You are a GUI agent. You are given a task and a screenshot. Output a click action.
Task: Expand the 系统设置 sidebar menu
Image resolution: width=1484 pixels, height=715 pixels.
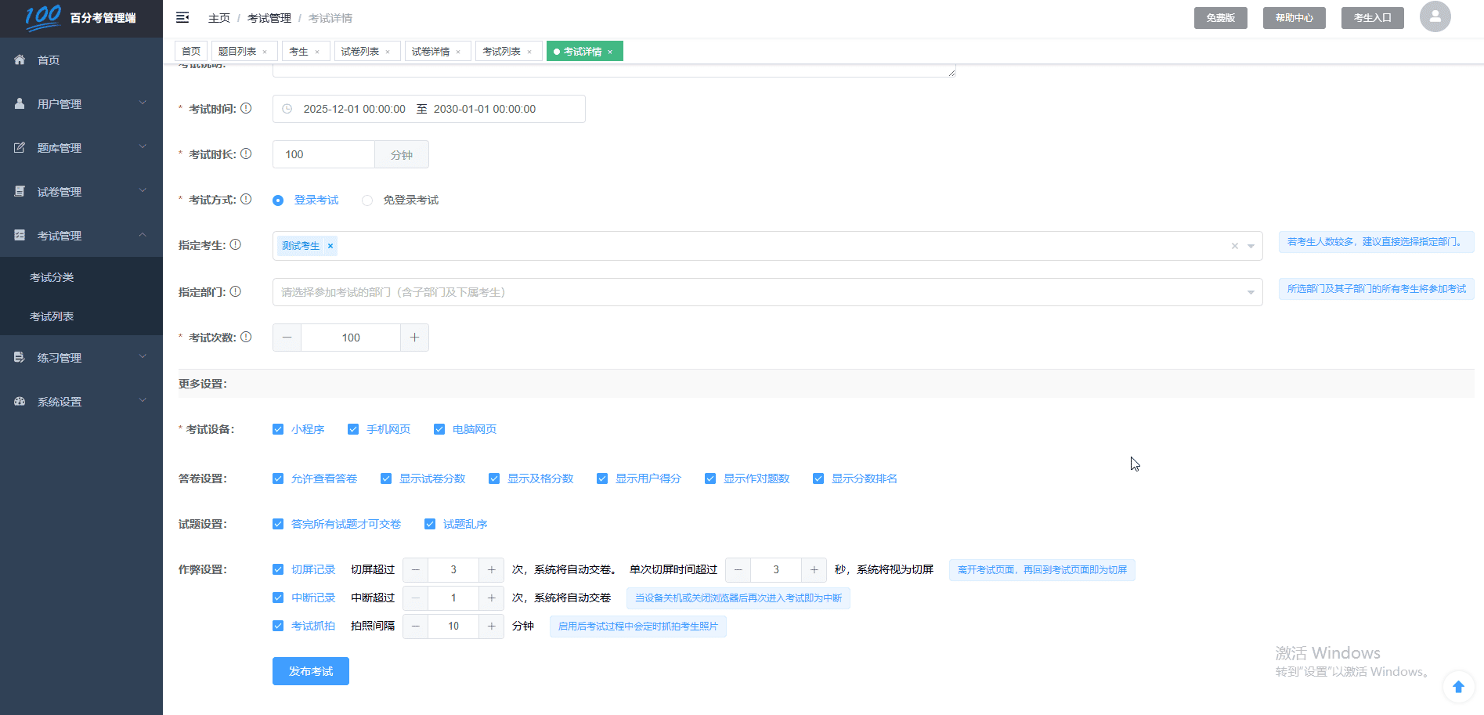pos(81,401)
